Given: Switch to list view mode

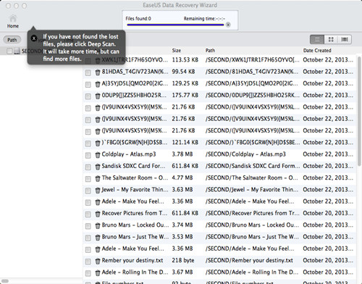Looking at the screenshot, I should coord(317,39).
